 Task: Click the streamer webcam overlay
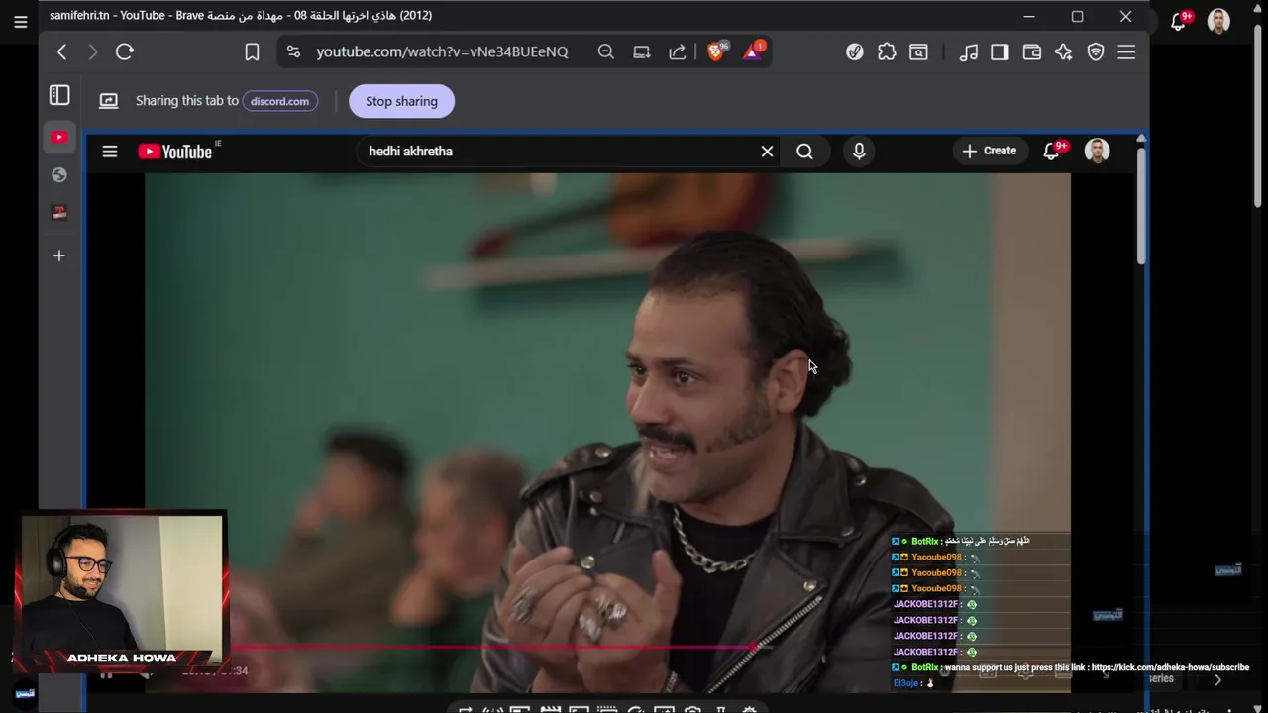[121, 592]
